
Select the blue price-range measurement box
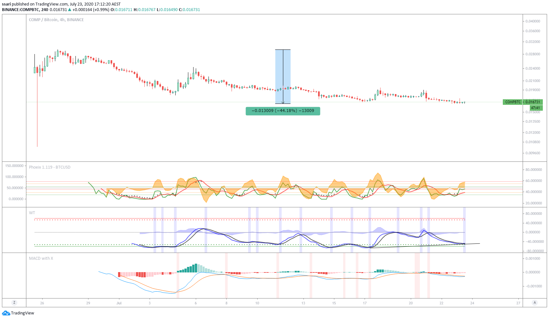pyautogui.click(x=283, y=77)
